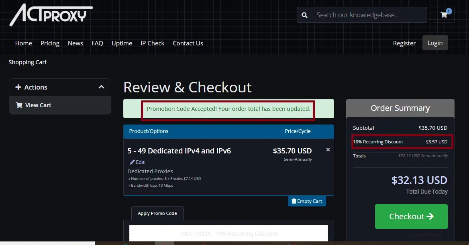Click the Login button
This screenshot has width=469, height=245.
point(435,43)
